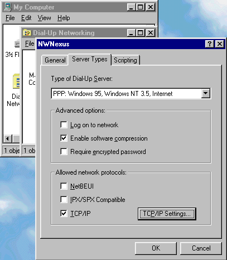Click the question mark help button in NWNexus
227x260 pixels.
(210, 44)
